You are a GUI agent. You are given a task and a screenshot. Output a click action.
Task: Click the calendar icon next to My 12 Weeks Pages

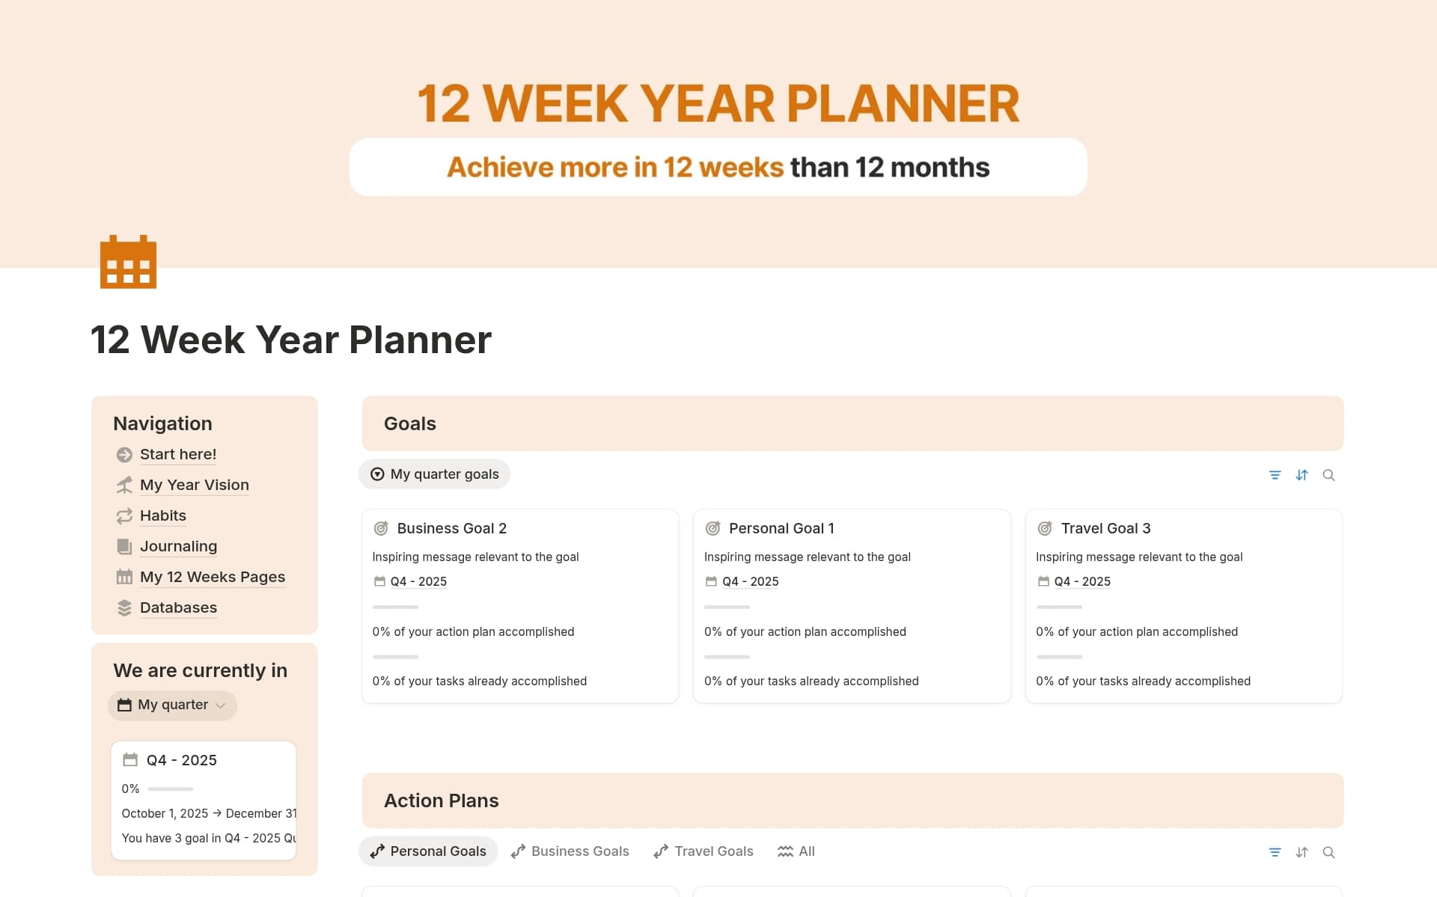(x=123, y=576)
